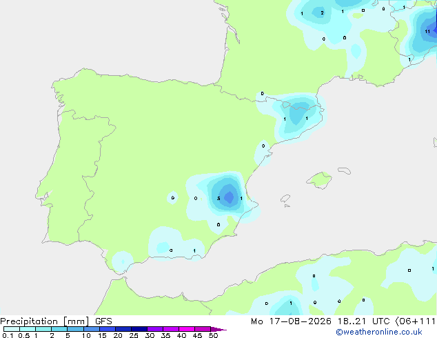Select the 40–45 mm magenta legend swatch

187,329
